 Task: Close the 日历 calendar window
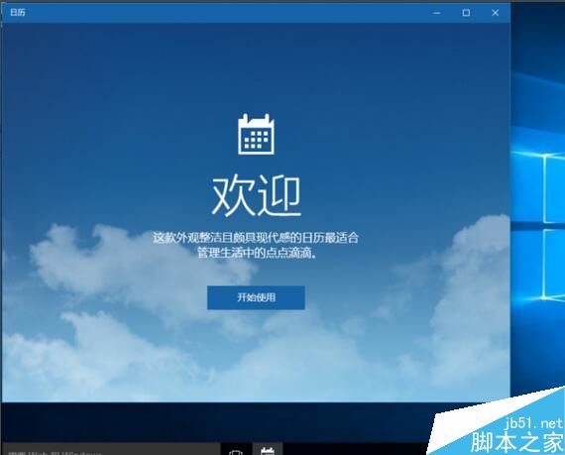(495, 13)
